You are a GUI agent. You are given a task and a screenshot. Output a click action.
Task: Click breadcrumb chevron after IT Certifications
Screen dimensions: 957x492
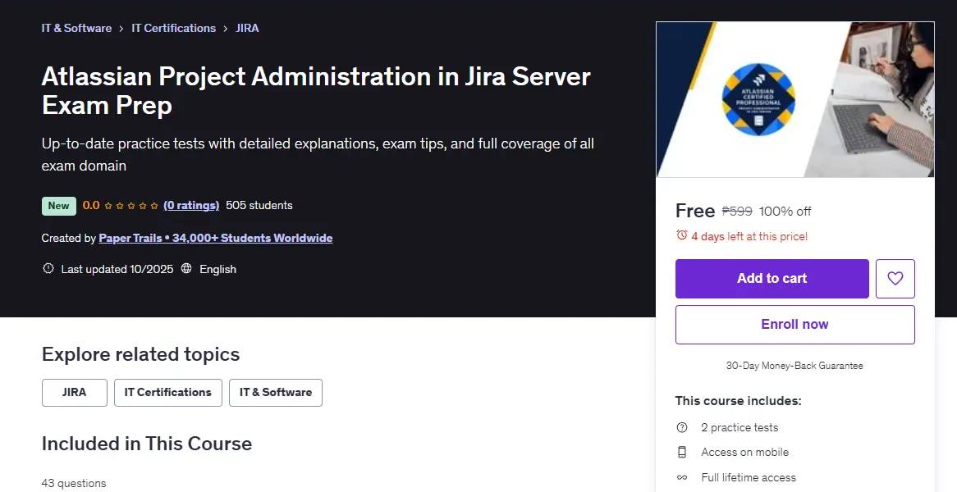[226, 28]
